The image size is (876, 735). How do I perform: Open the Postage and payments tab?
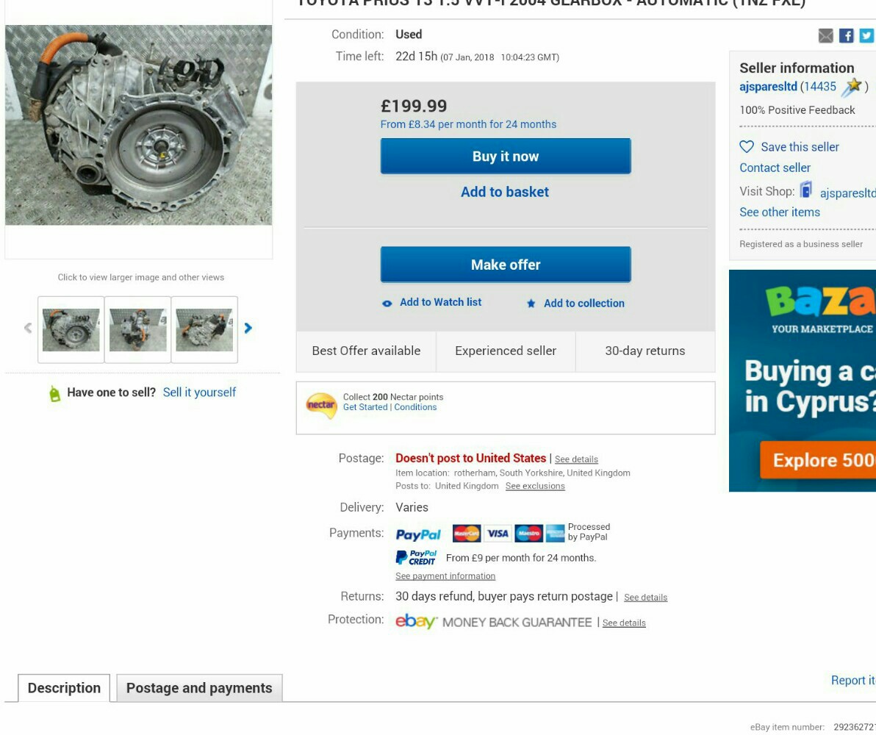(199, 688)
